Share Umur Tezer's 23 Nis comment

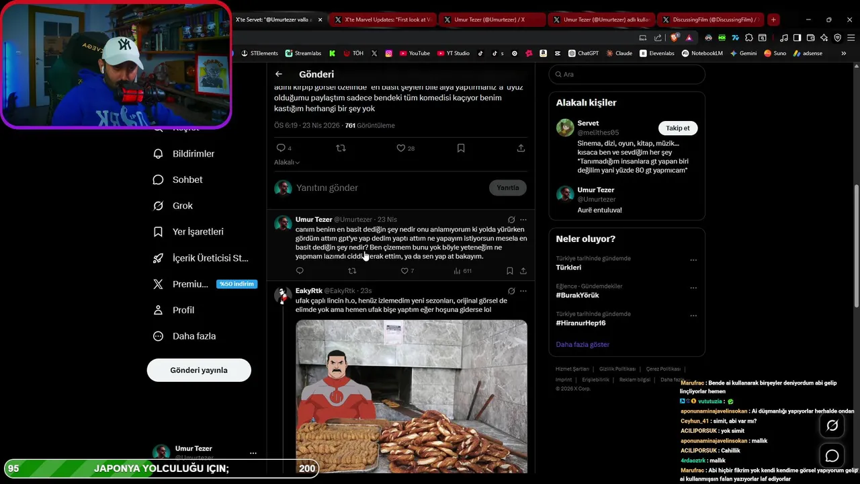tap(523, 271)
